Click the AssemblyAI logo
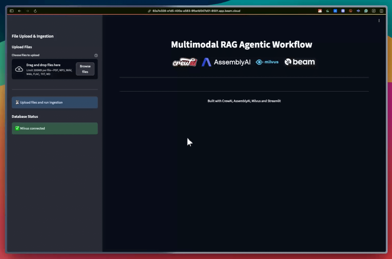 [226, 62]
